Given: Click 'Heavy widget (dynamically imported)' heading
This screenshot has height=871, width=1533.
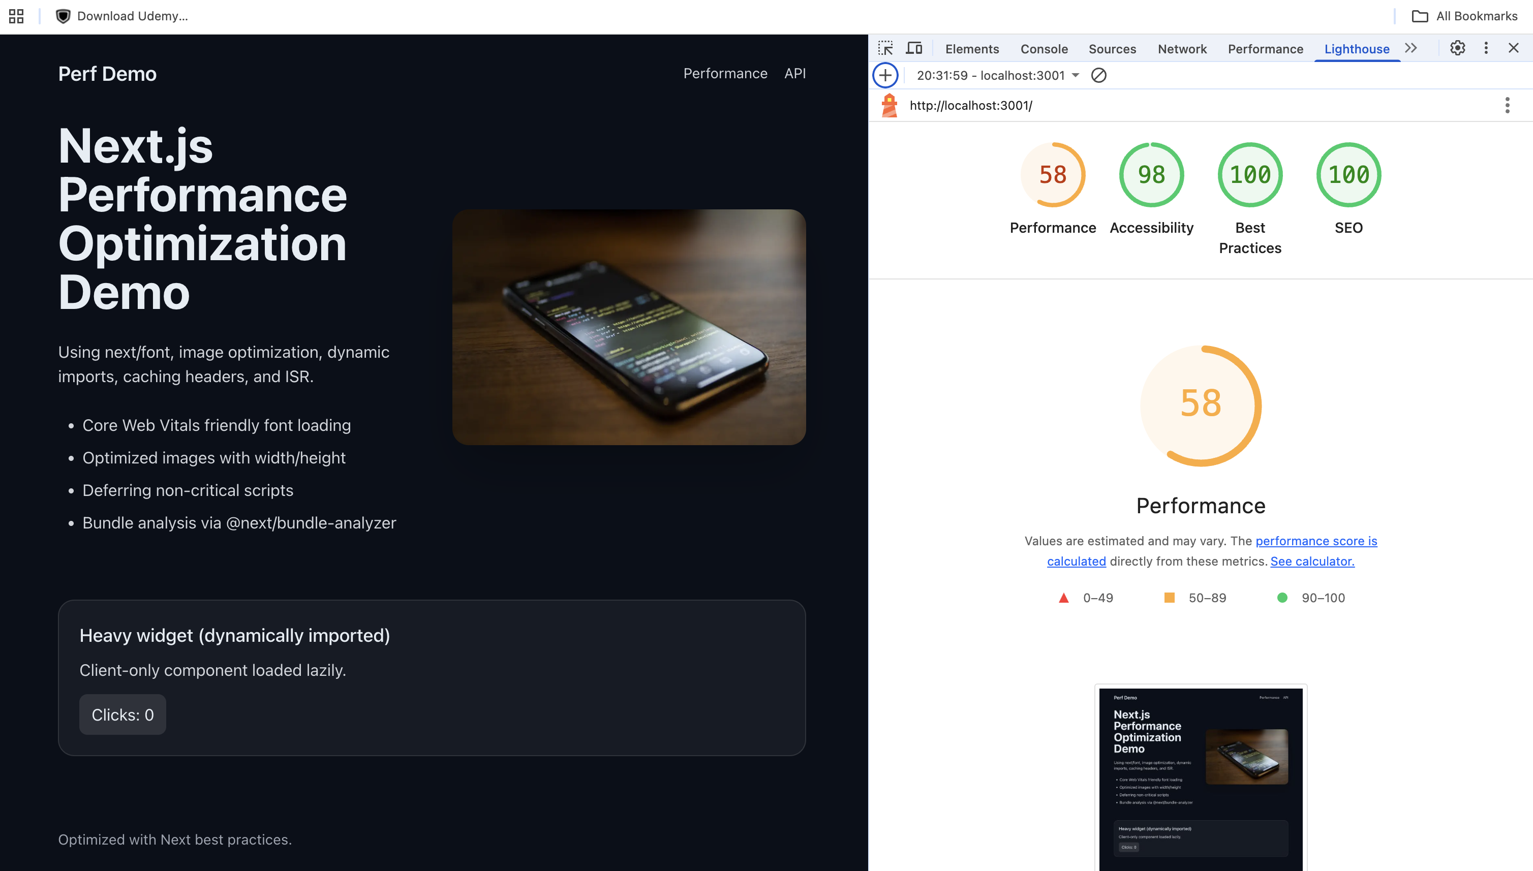Looking at the screenshot, I should 234,635.
